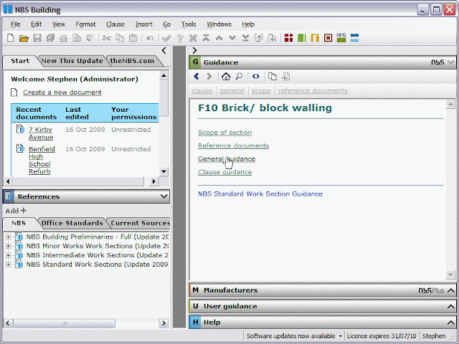Click the New document toolbar icon
Viewport: 459px width, 344px height.
(10, 38)
